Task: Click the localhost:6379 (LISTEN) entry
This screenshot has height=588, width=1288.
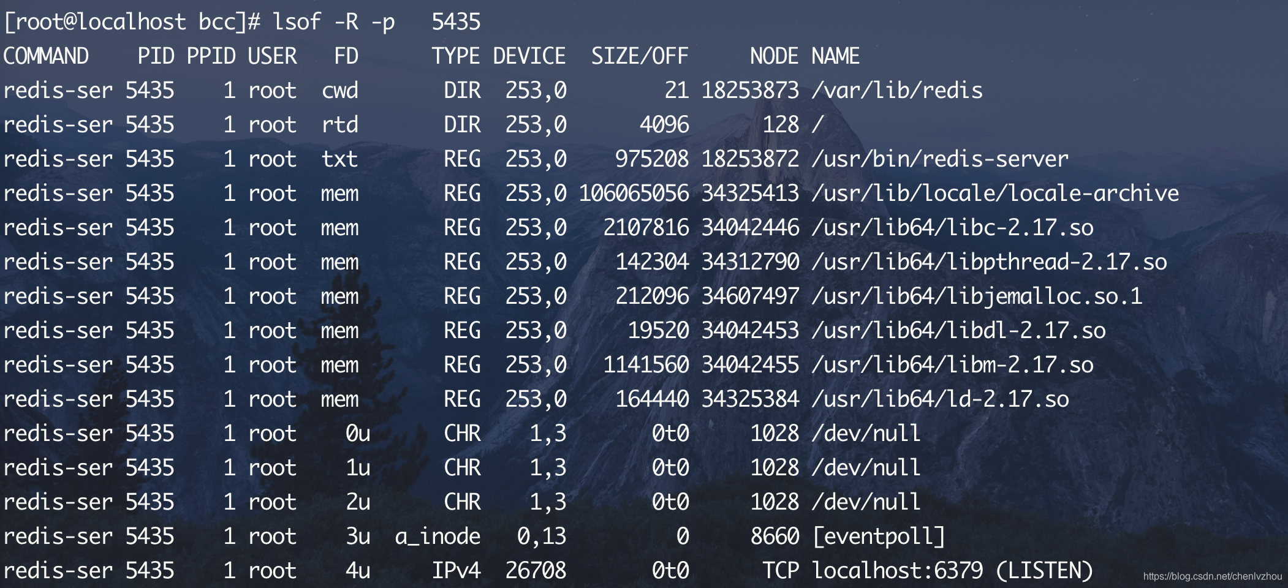Action: (x=953, y=571)
